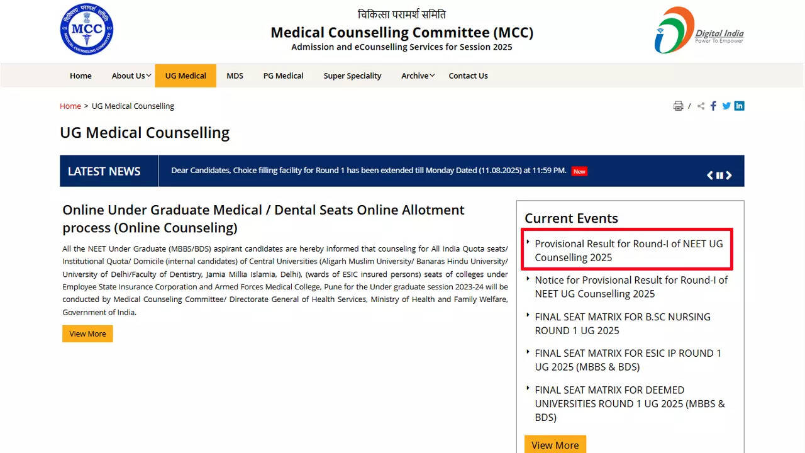The image size is (805, 453).
Task: Share page on LinkedIn
Action: [x=739, y=106]
